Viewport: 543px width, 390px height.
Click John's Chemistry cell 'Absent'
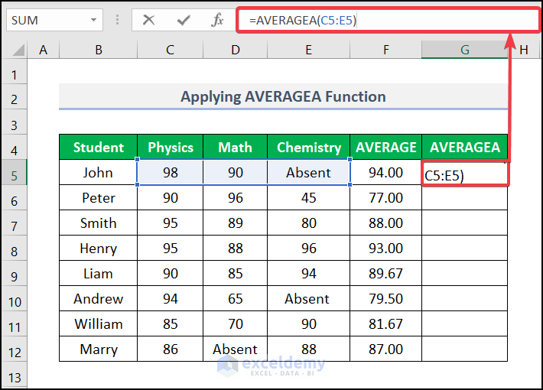coord(308,172)
